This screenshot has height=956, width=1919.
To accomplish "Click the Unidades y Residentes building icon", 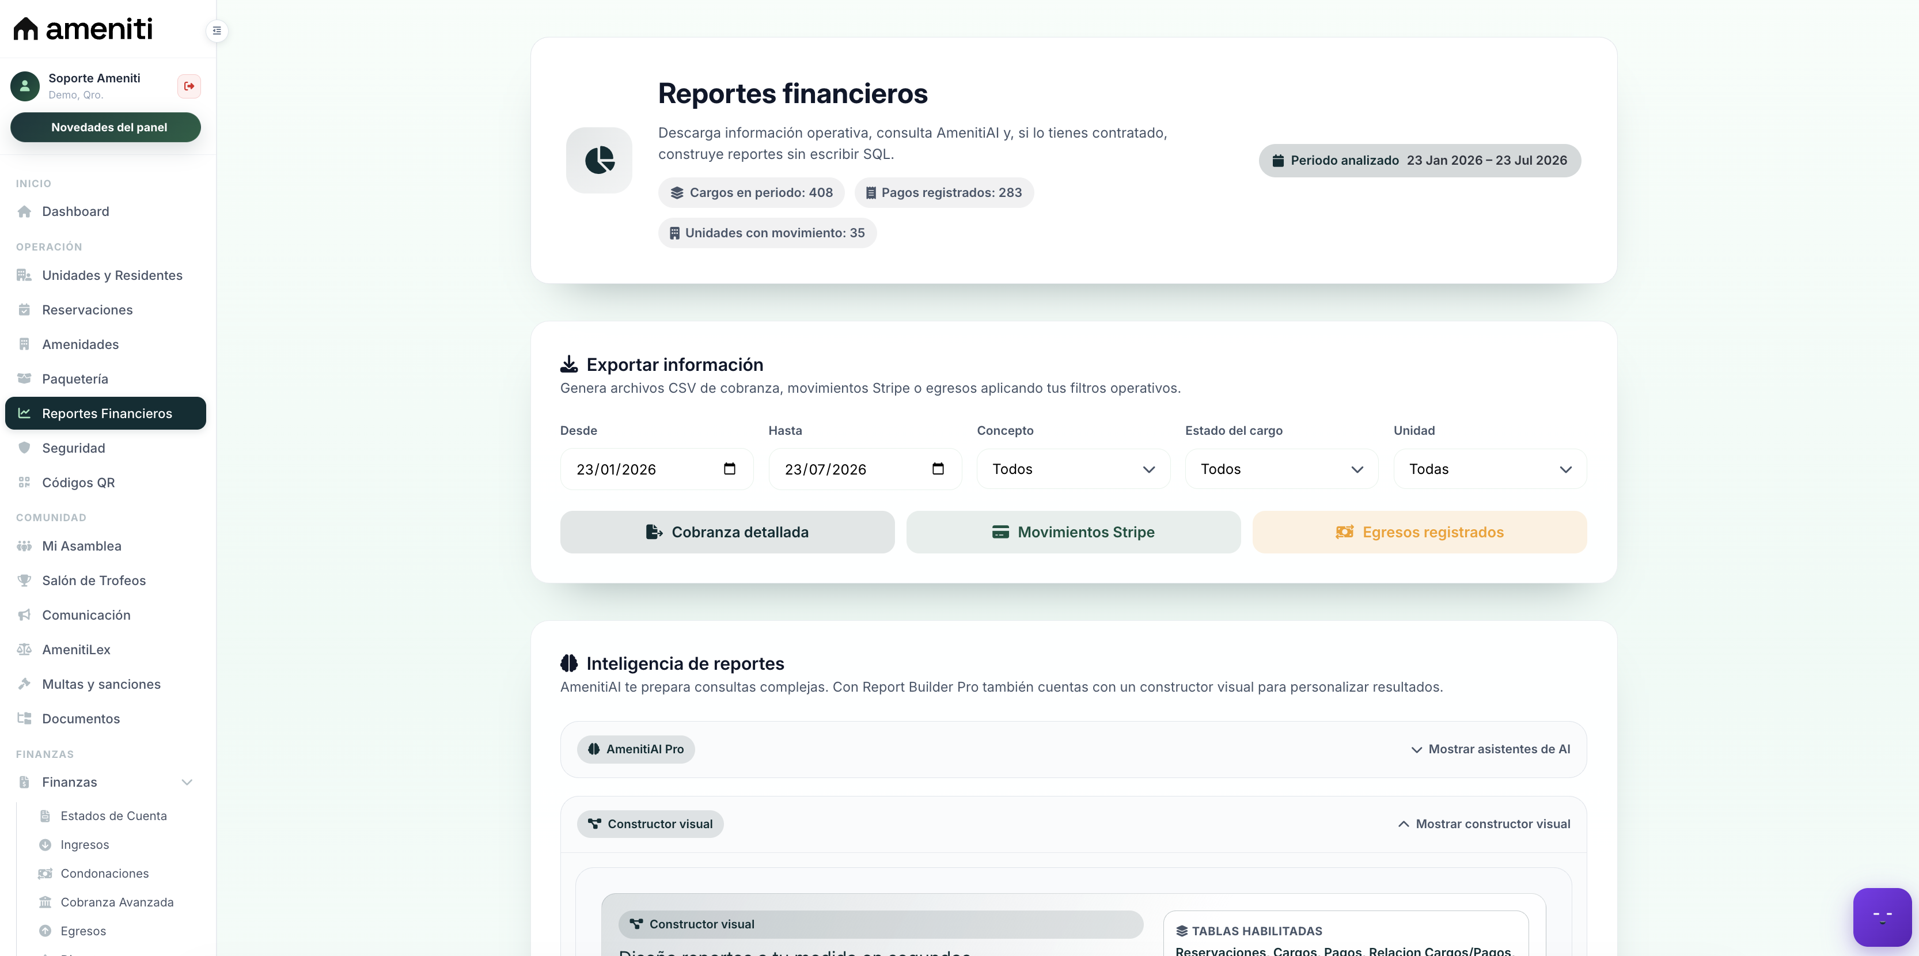I will [x=25, y=275].
